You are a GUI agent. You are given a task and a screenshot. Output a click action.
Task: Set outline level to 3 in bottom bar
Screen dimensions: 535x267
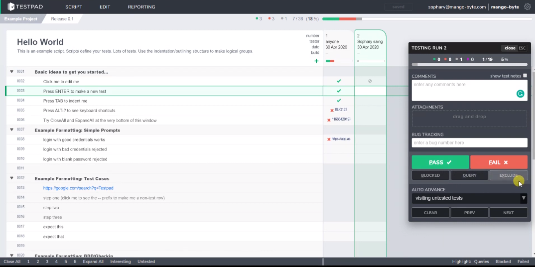pyautogui.click(x=47, y=262)
